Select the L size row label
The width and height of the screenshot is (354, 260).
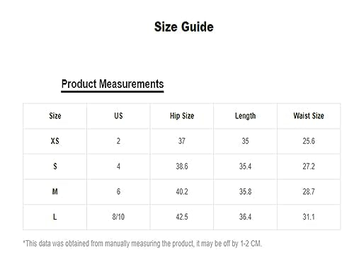pos(55,217)
